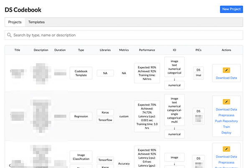The image size is (245, 168).
Task: Click the Tensorflow tag in the Image Classification row
Action: (105, 160)
